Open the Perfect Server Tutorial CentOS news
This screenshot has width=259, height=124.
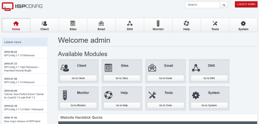click(x=24, y=96)
